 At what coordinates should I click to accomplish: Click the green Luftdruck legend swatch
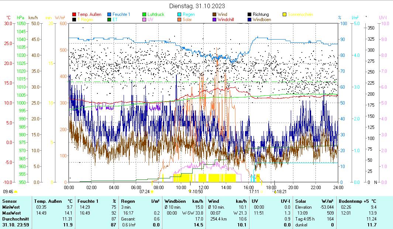click(x=144, y=14)
